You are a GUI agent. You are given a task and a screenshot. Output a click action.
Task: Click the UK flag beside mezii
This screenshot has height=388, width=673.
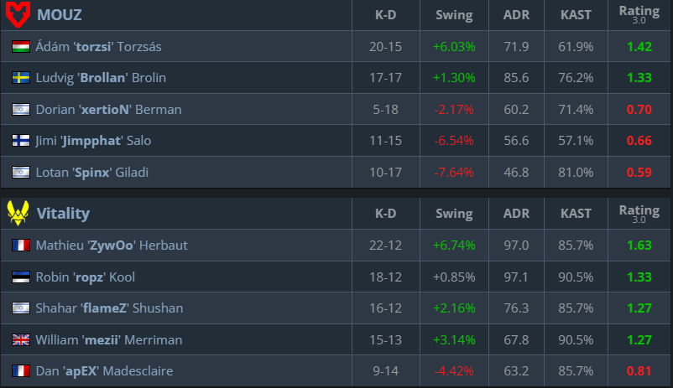point(21,339)
